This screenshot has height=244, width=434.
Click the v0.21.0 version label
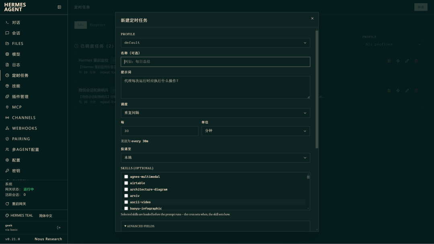[x=12, y=239]
